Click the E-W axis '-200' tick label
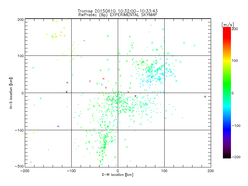 point(25,171)
